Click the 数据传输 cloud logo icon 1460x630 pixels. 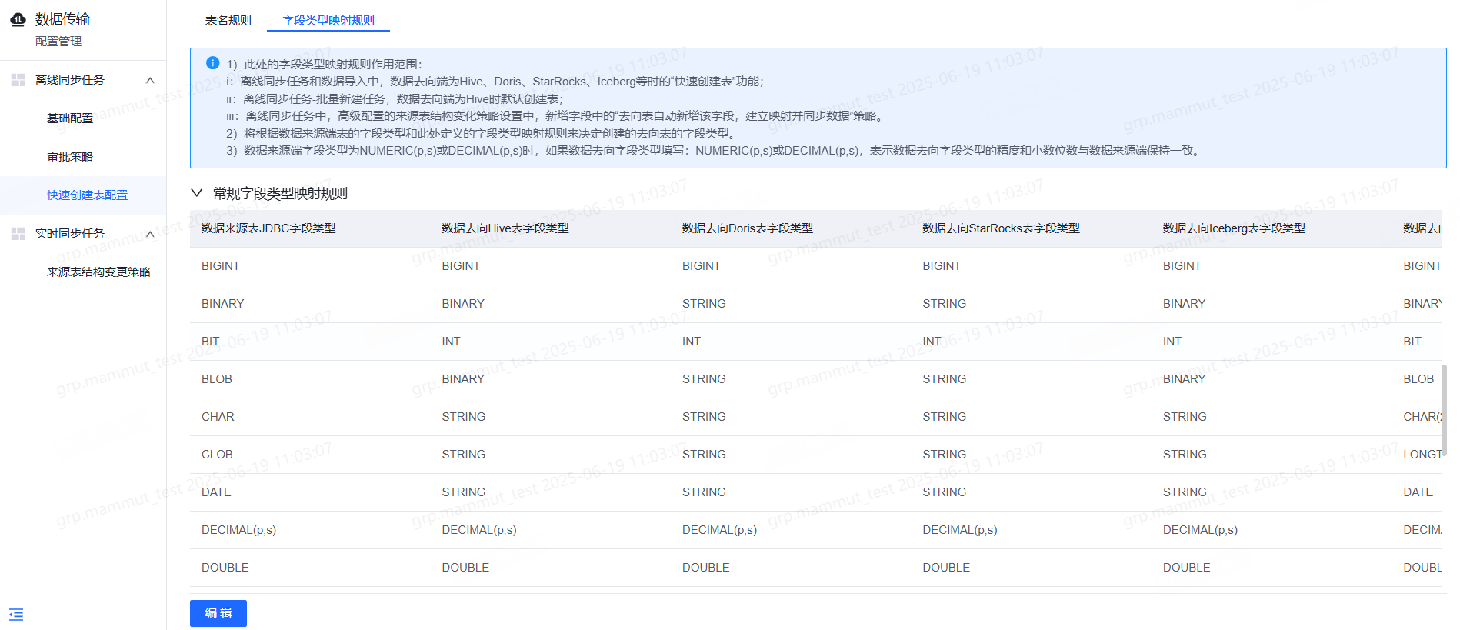coord(18,20)
